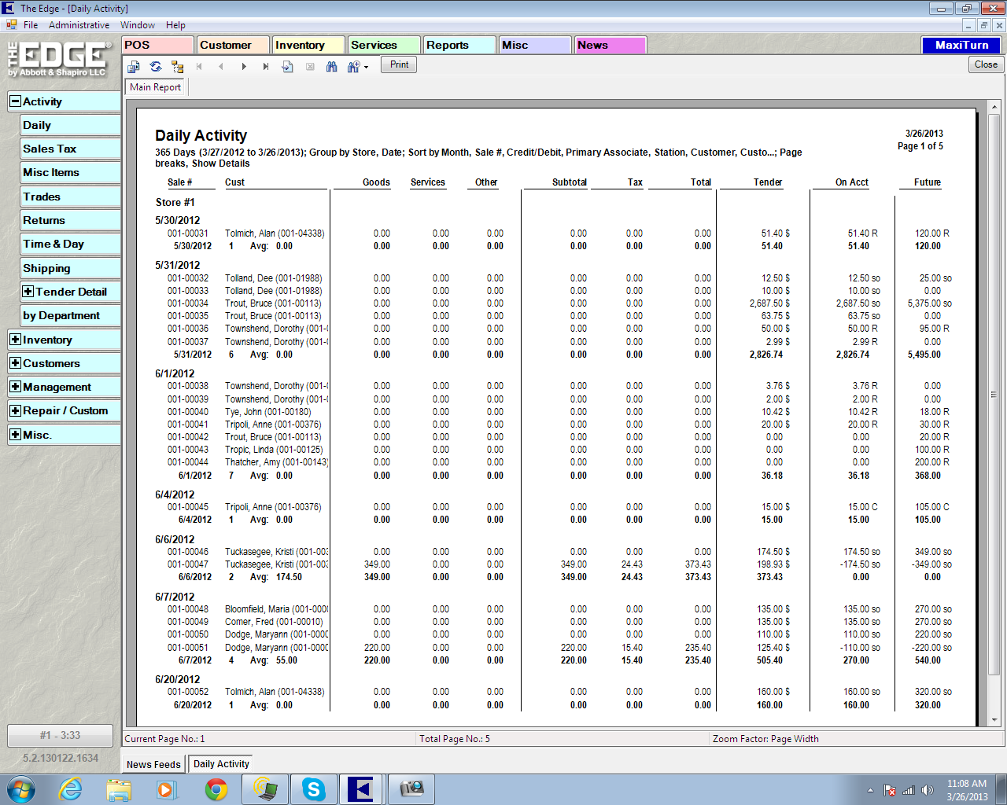
Task: Switch to the News Feeds tab
Action: tap(153, 764)
